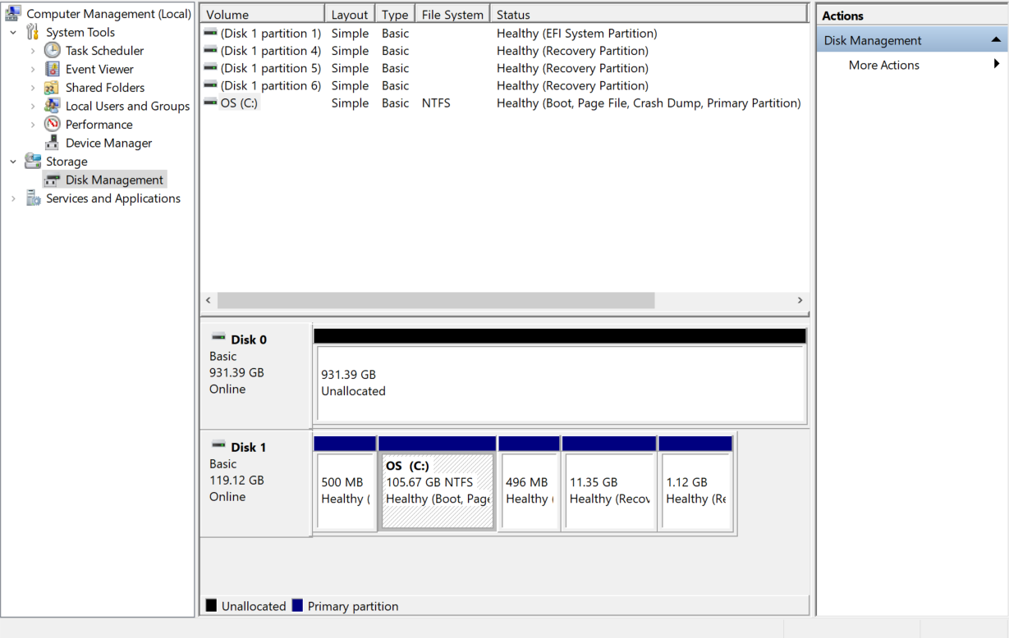Sort by the File System column header
The image size is (1009, 638).
(452, 14)
